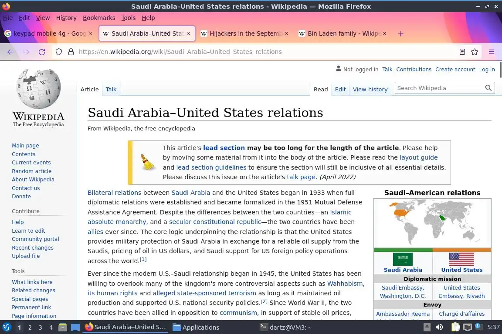
Task: Open the file manager icon in taskbar
Action: tap(63, 327)
